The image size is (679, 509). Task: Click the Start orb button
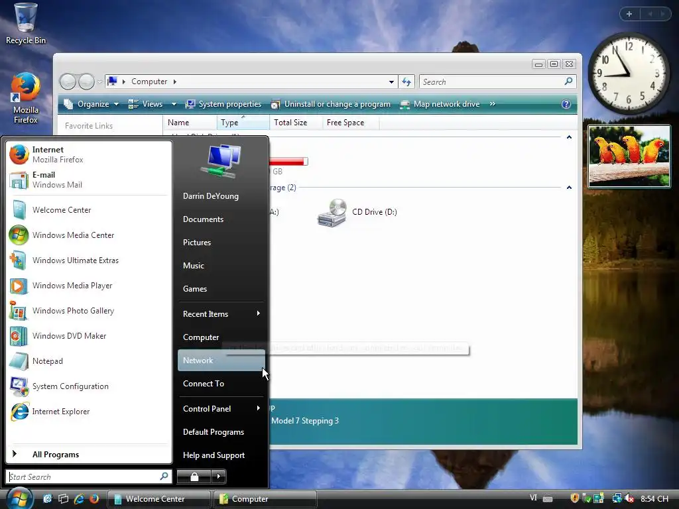[19, 498]
